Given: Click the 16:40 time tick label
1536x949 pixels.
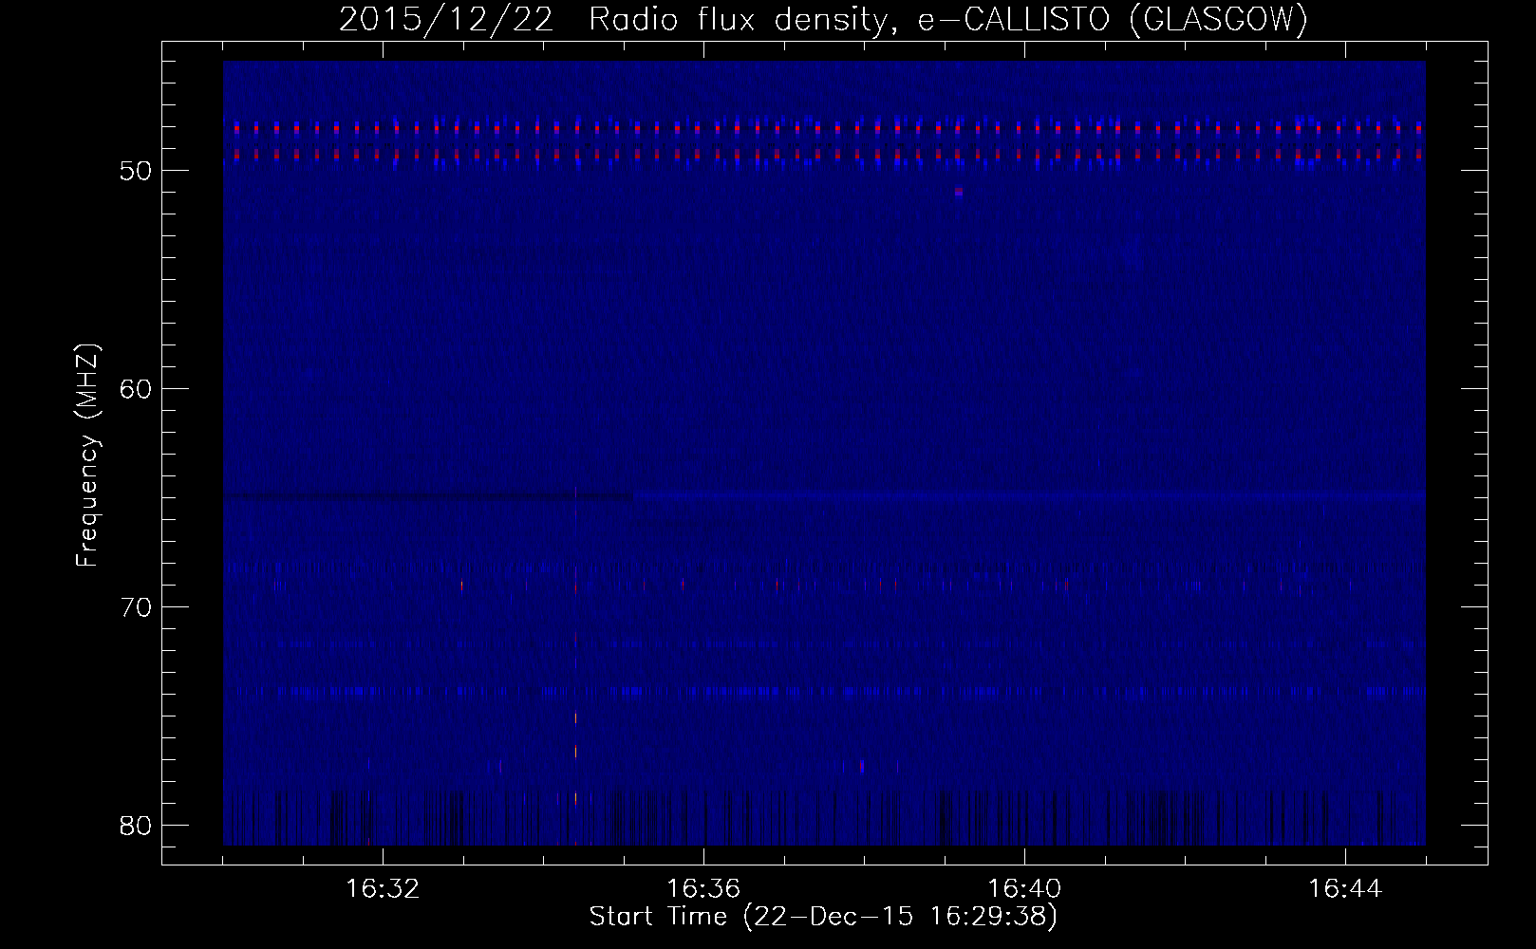Looking at the screenshot, I should (x=1024, y=889).
